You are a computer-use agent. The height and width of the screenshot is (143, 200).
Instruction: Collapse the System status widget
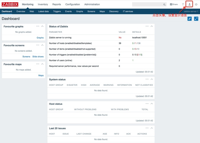click(x=152, y=79)
